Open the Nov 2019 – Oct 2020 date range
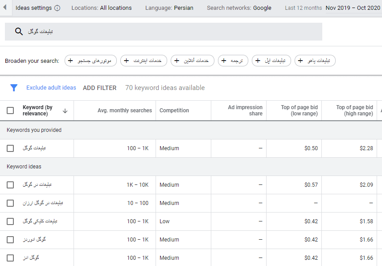382x266 pixels. [353, 8]
